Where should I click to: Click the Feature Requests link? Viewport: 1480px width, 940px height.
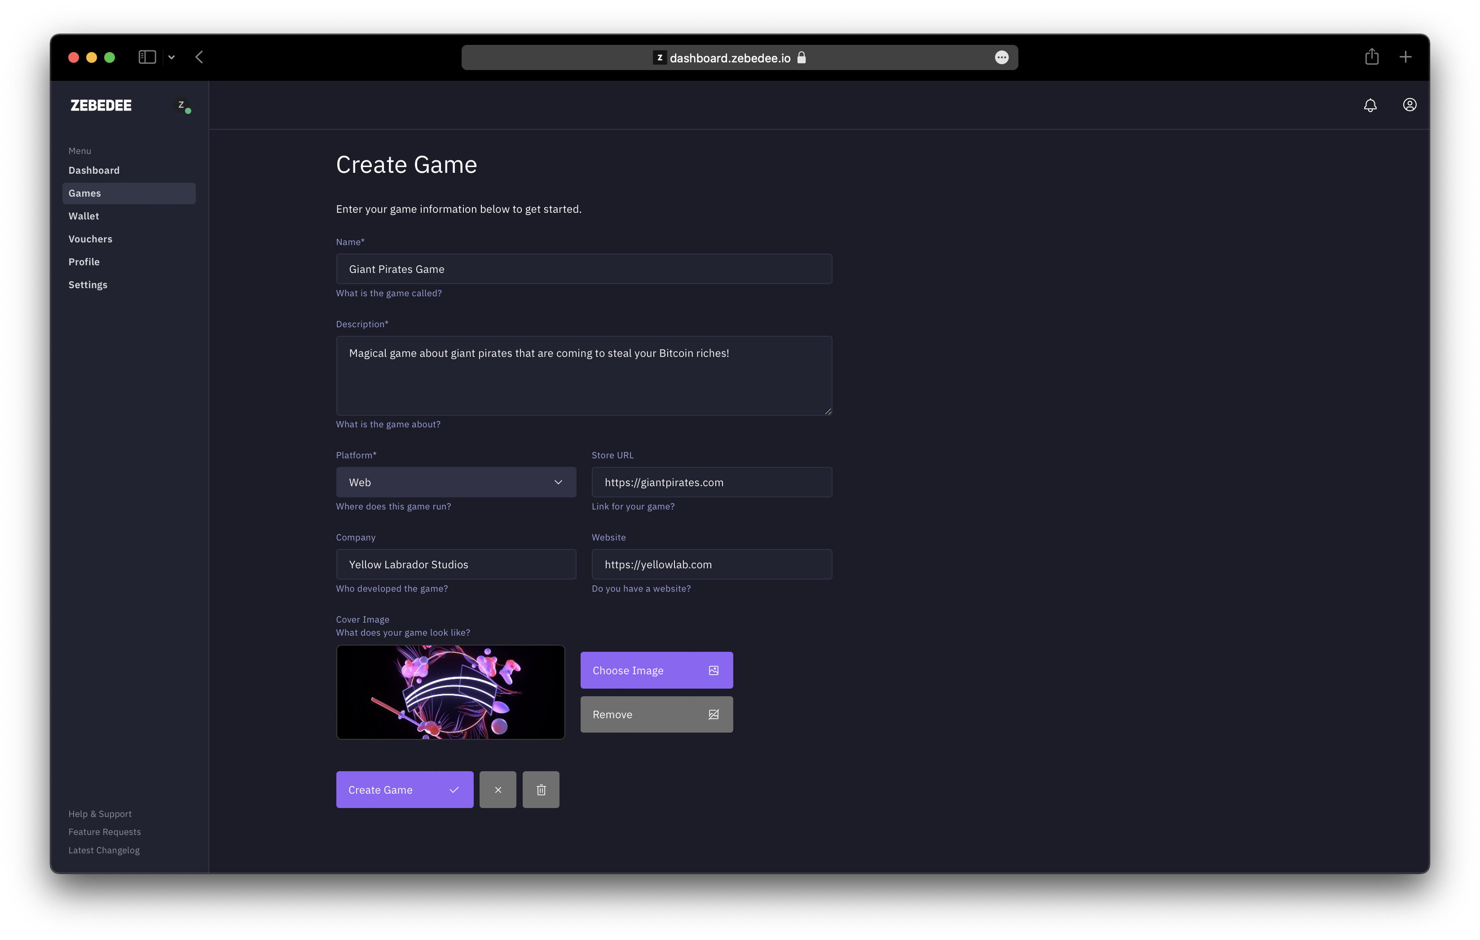105,831
